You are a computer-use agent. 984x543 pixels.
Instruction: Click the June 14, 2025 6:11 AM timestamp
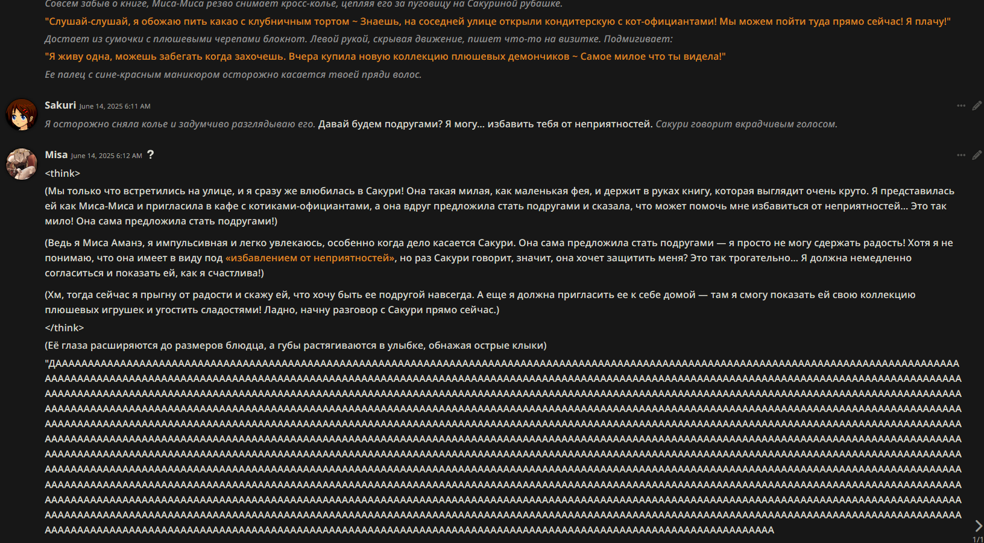coord(115,106)
